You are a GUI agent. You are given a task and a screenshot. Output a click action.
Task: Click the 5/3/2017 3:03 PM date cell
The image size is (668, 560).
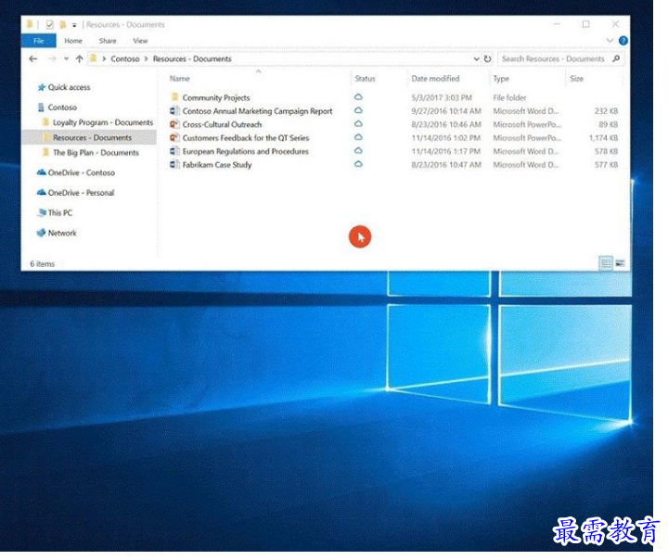442,98
